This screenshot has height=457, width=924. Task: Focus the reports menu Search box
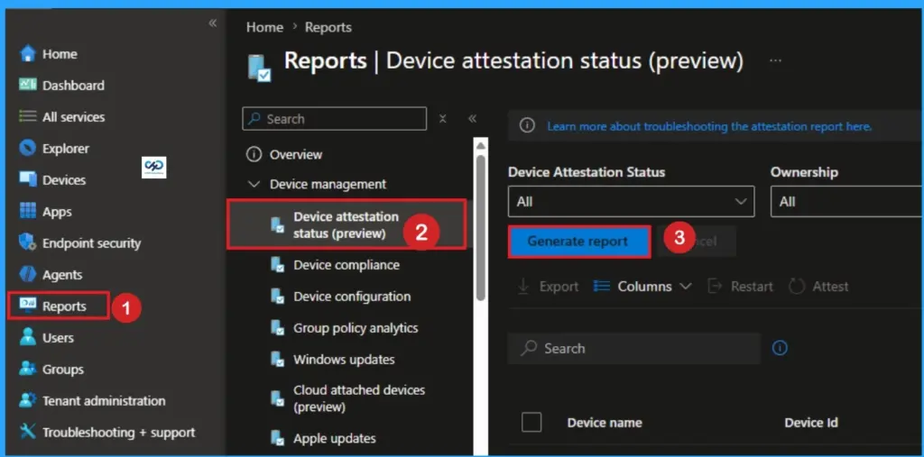334,119
